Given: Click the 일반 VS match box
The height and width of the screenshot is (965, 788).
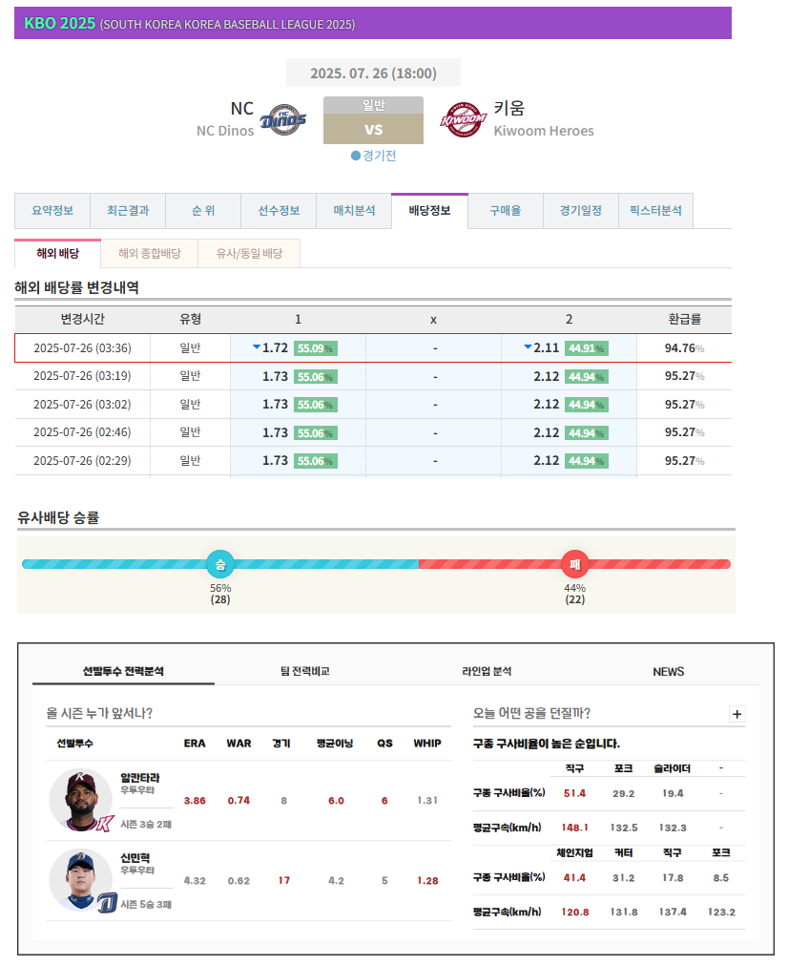Looking at the screenshot, I should point(373,120).
